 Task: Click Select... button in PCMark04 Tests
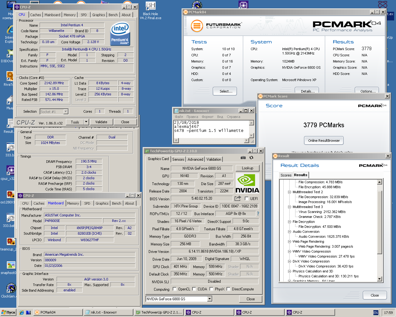pyautogui.click(x=225, y=91)
